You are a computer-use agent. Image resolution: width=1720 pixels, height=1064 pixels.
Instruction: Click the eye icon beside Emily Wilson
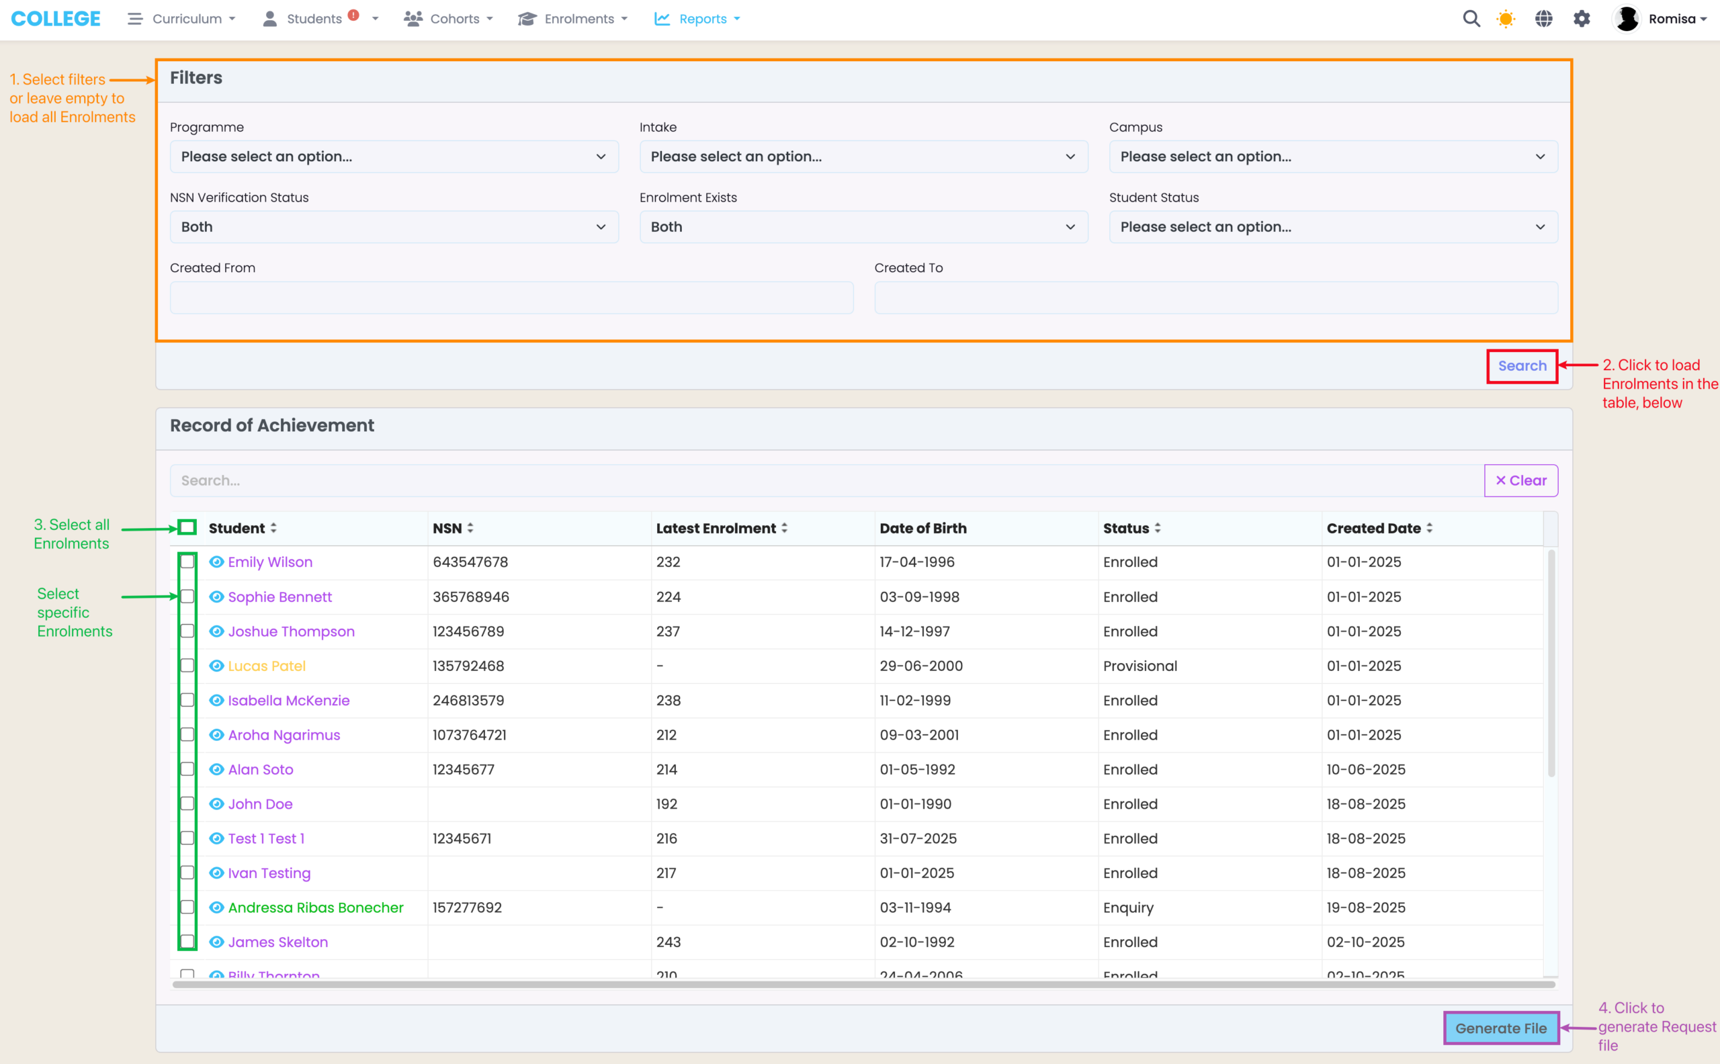click(217, 562)
